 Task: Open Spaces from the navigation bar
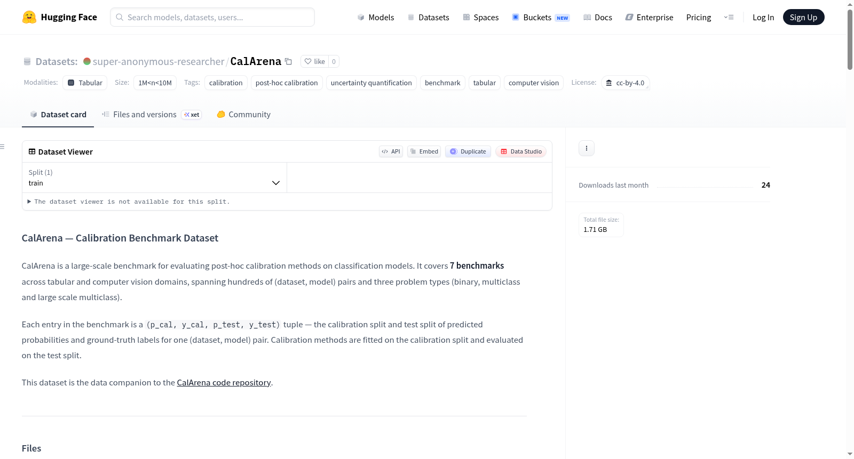click(x=481, y=17)
